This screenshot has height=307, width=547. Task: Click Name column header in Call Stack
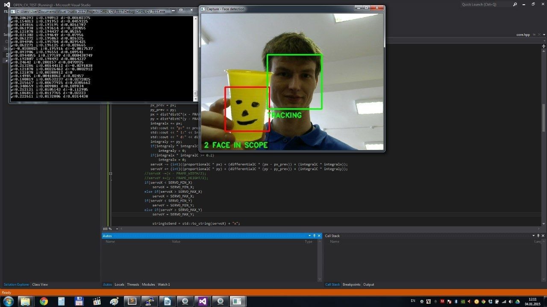tap(335, 242)
